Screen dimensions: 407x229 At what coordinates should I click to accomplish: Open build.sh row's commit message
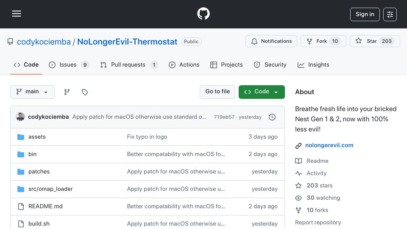(x=176, y=224)
